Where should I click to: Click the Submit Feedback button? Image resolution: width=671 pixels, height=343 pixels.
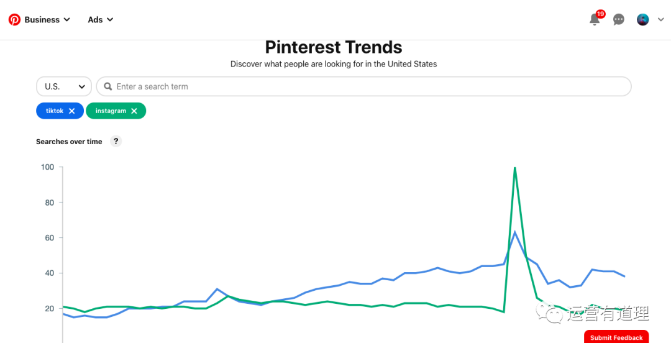616,337
